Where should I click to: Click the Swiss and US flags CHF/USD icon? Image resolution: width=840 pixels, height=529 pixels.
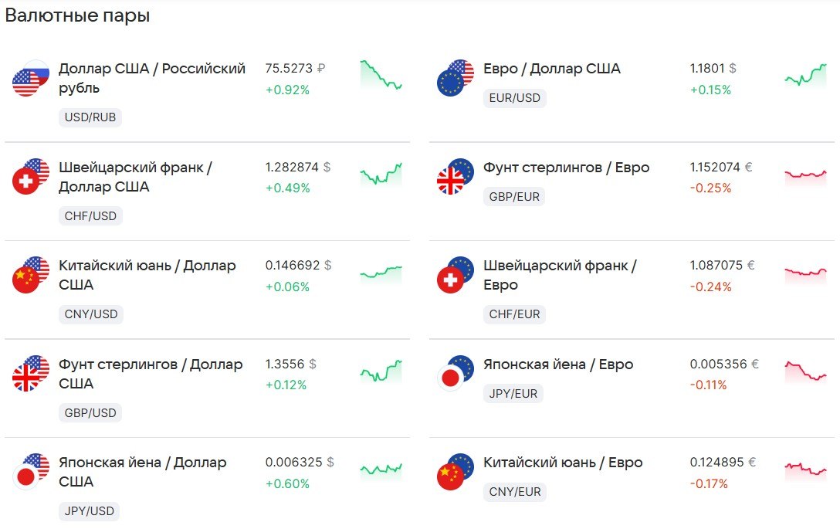tap(31, 176)
